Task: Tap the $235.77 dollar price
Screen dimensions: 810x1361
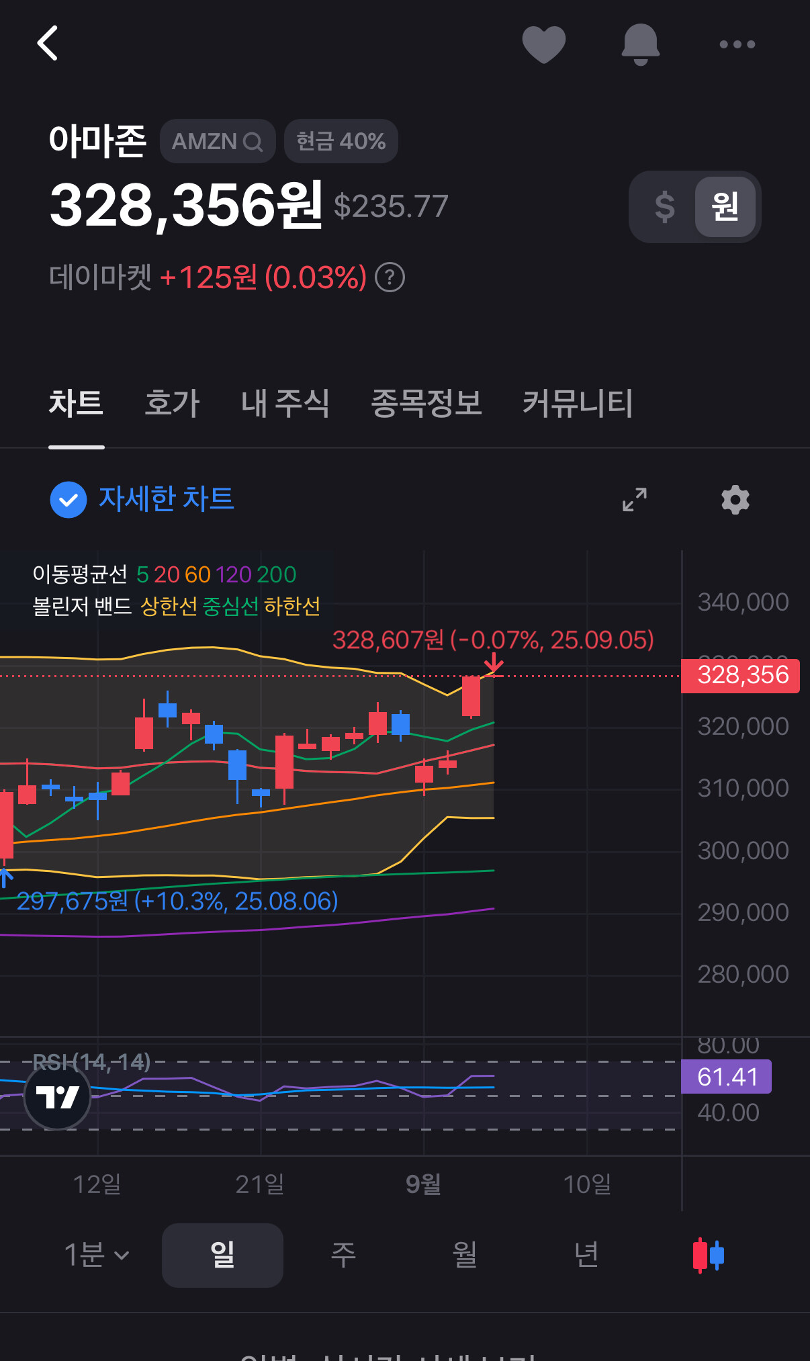Action: pos(391,206)
